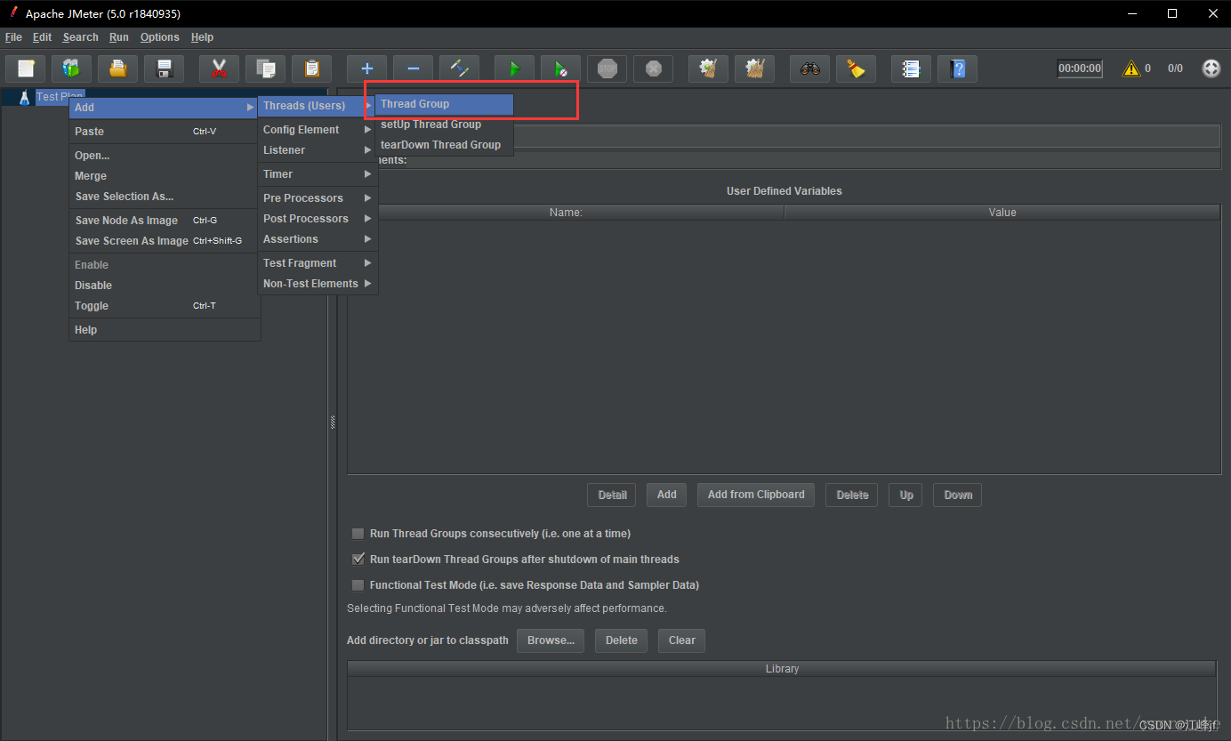Choose Save Node As Image entry
This screenshot has width=1231, height=741.
165,221
